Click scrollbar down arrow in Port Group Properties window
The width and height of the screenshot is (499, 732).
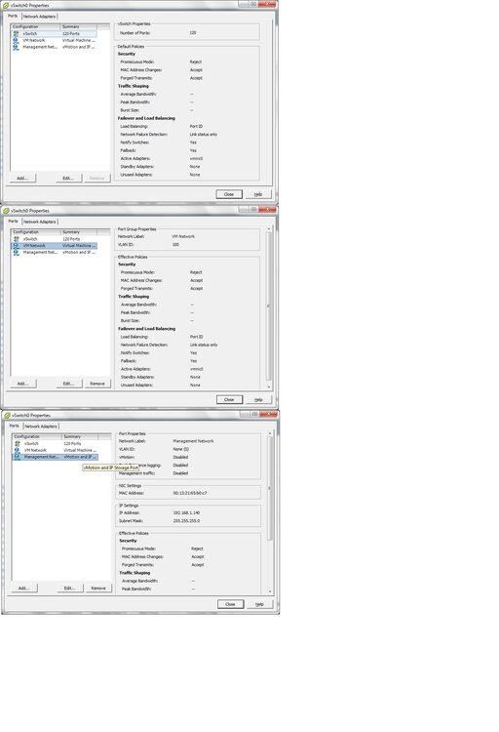point(269,387)
